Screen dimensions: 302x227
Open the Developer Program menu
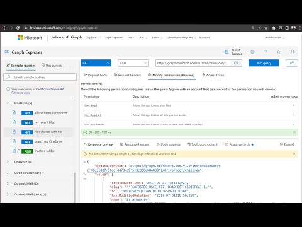[x=182, y=38]
